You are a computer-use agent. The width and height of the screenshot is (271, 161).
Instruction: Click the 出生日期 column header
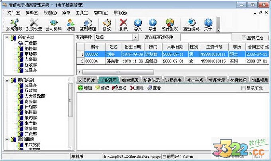click(133, 47)
